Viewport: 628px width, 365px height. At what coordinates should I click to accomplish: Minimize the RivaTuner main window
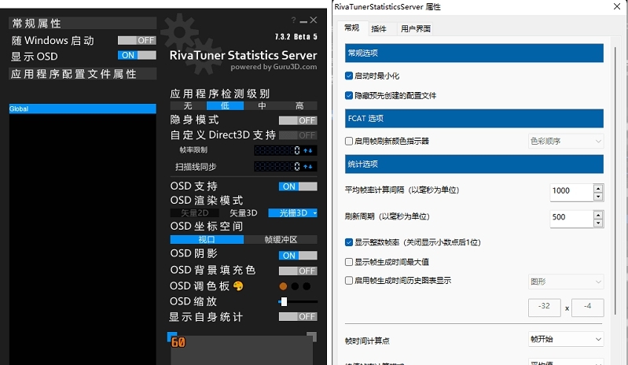click(303, 20)
